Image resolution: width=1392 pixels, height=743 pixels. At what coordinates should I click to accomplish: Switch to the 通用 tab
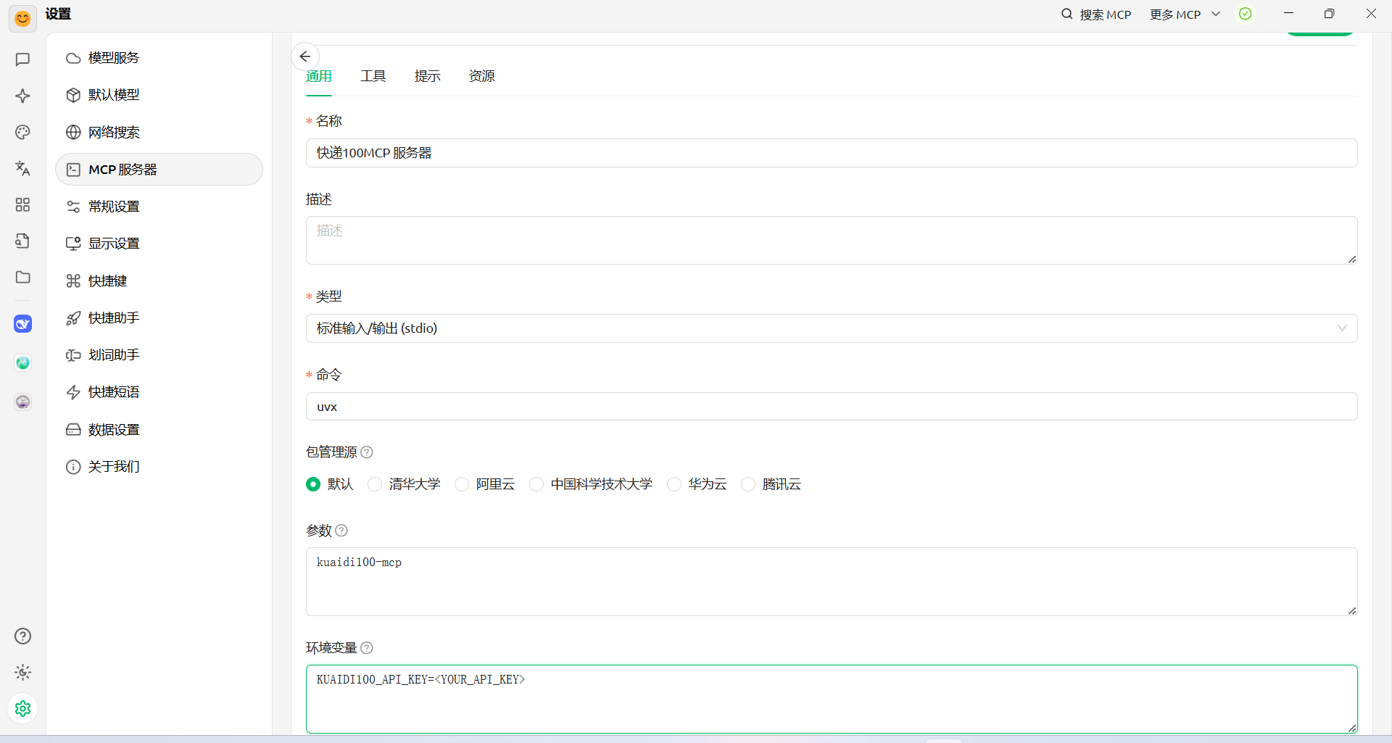point(318,76)
